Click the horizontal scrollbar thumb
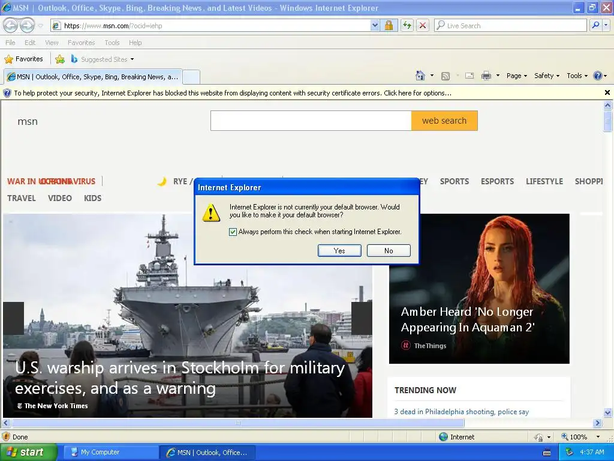The width and height of the screenshot is (614, 461). [237, 423]
